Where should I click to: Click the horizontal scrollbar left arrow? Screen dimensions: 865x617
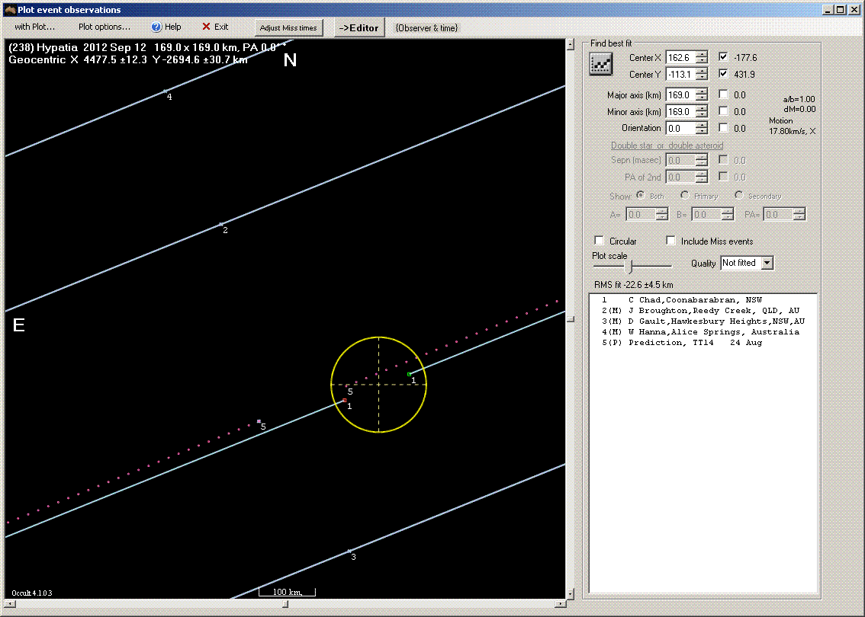[9, 604]
